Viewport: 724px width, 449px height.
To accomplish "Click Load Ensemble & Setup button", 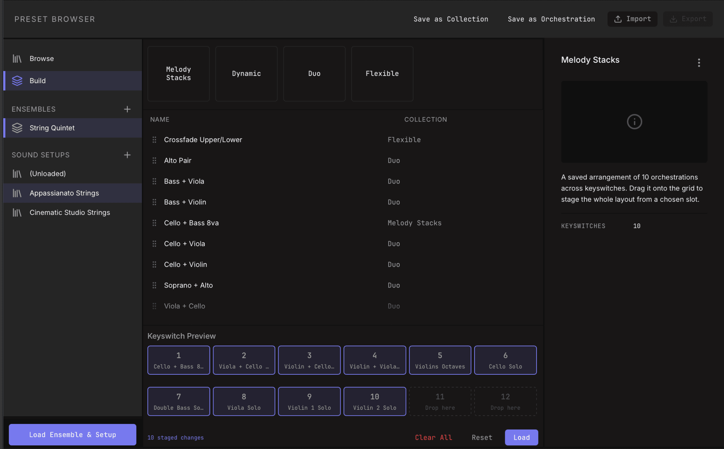I will 73,434.
